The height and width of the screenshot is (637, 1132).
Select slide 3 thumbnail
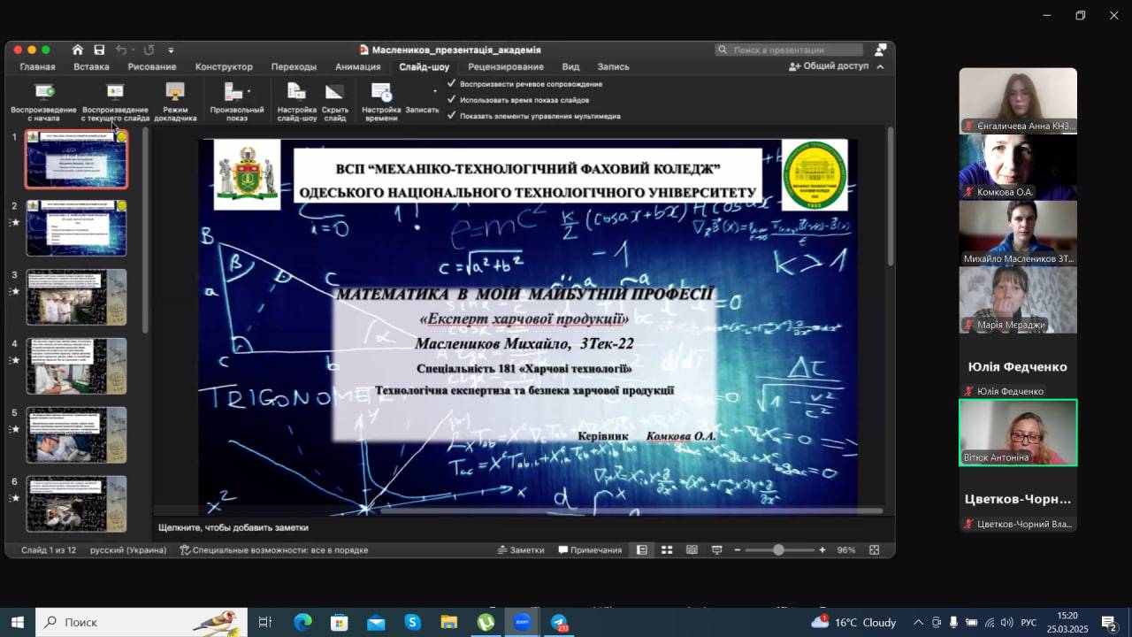76,297
